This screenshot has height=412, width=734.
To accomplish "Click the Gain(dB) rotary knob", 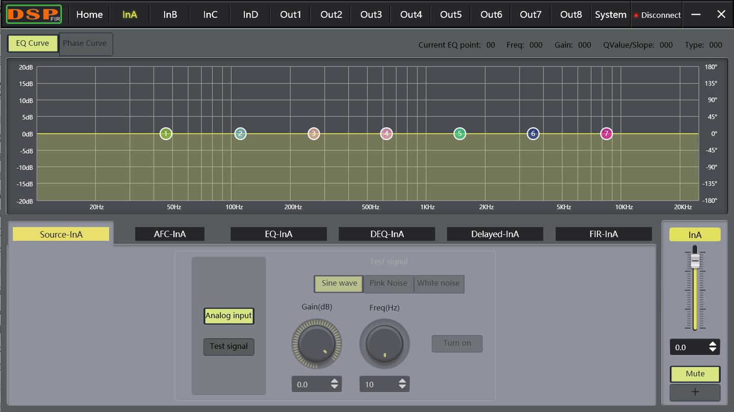I will [x=316, y=344].
